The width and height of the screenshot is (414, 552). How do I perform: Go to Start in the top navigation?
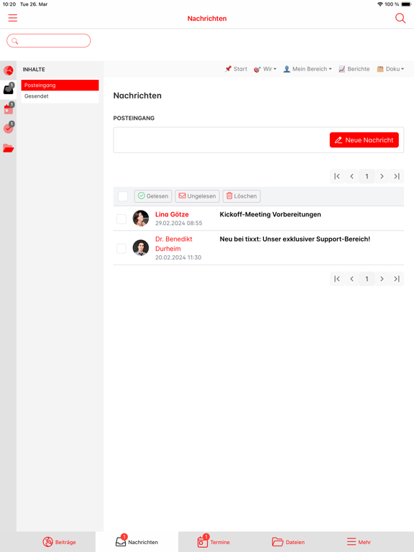(236, 69)
